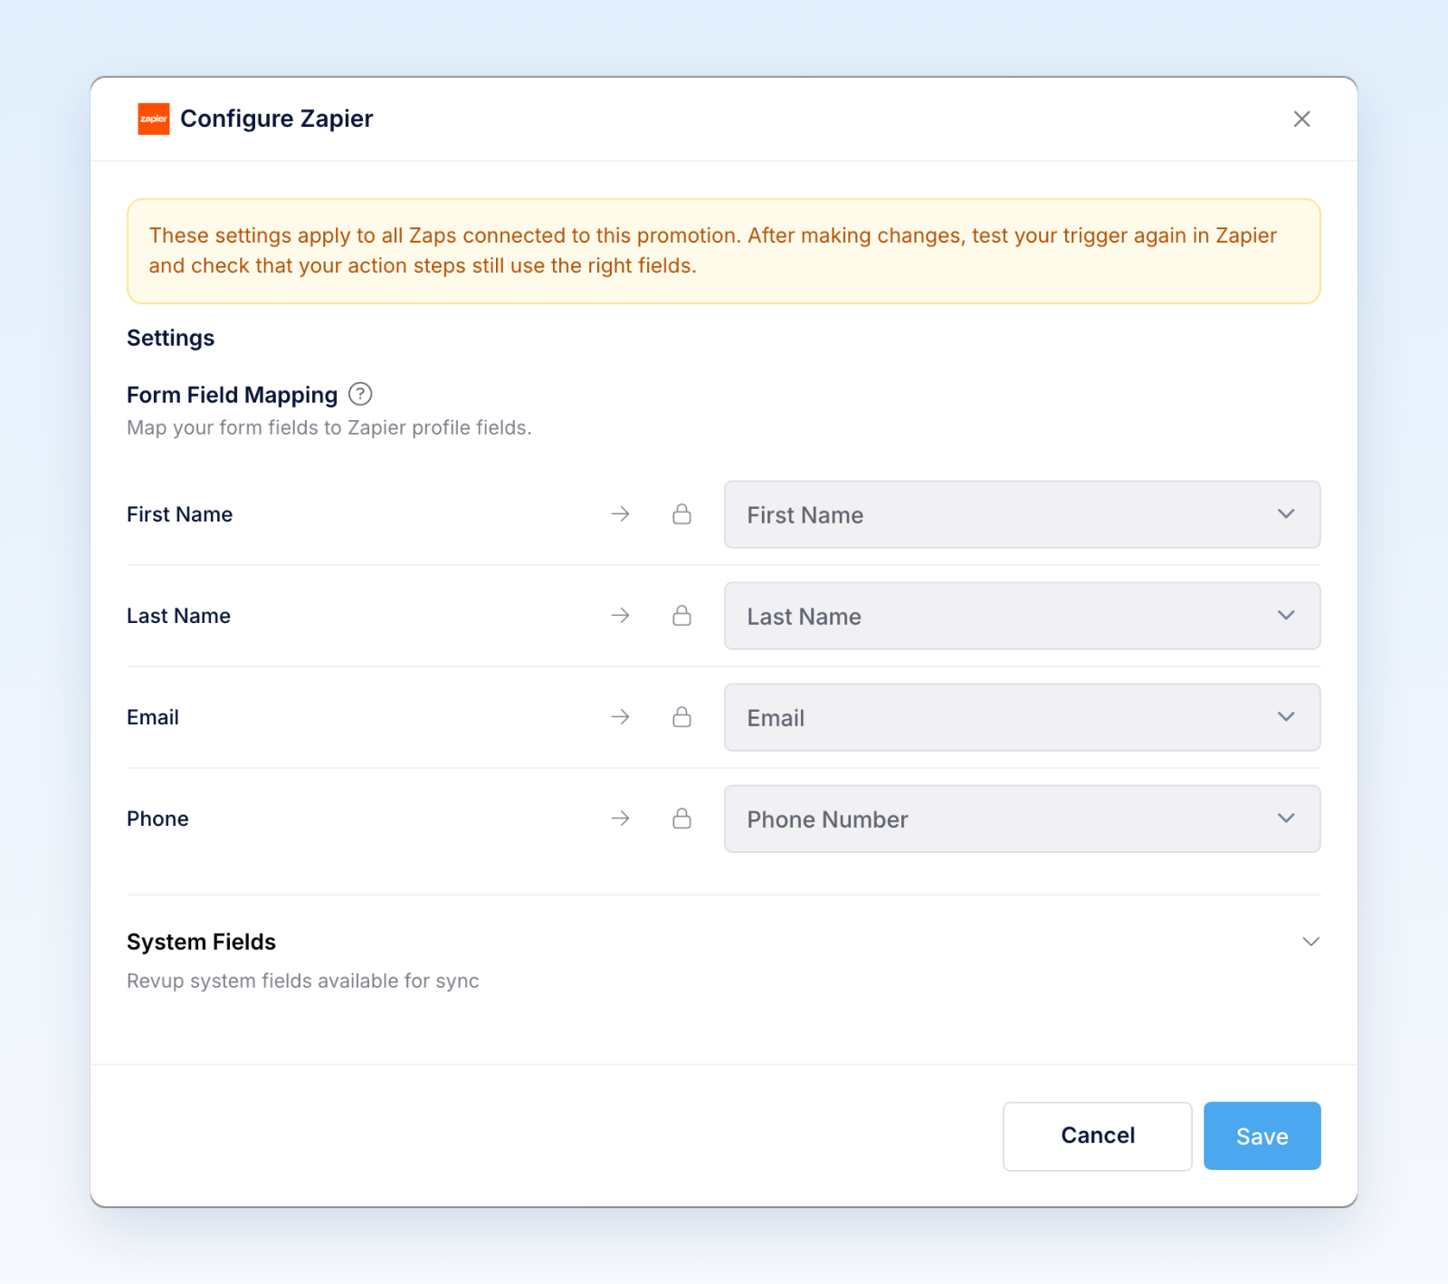1448x1284 pixels.
Task: Click 'Revup system fields available for sync' text
Action: [302, 981]
